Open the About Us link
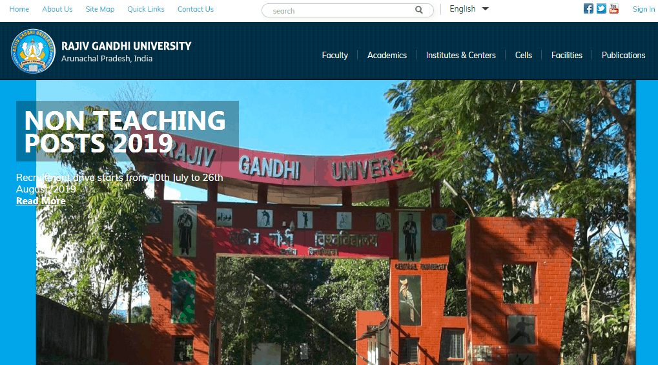 [57, 9]
